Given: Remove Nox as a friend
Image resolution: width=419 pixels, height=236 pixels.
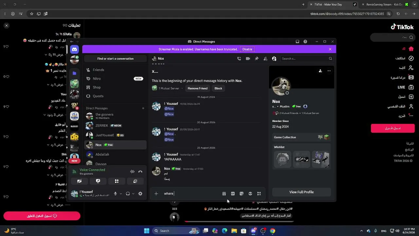Looking at the screenshot, I should pyautogui.click(x=197, y=88).
